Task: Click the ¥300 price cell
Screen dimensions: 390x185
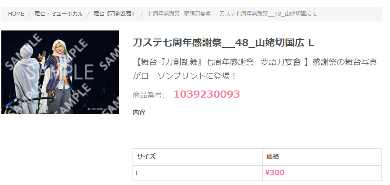Action: [322, 173]
